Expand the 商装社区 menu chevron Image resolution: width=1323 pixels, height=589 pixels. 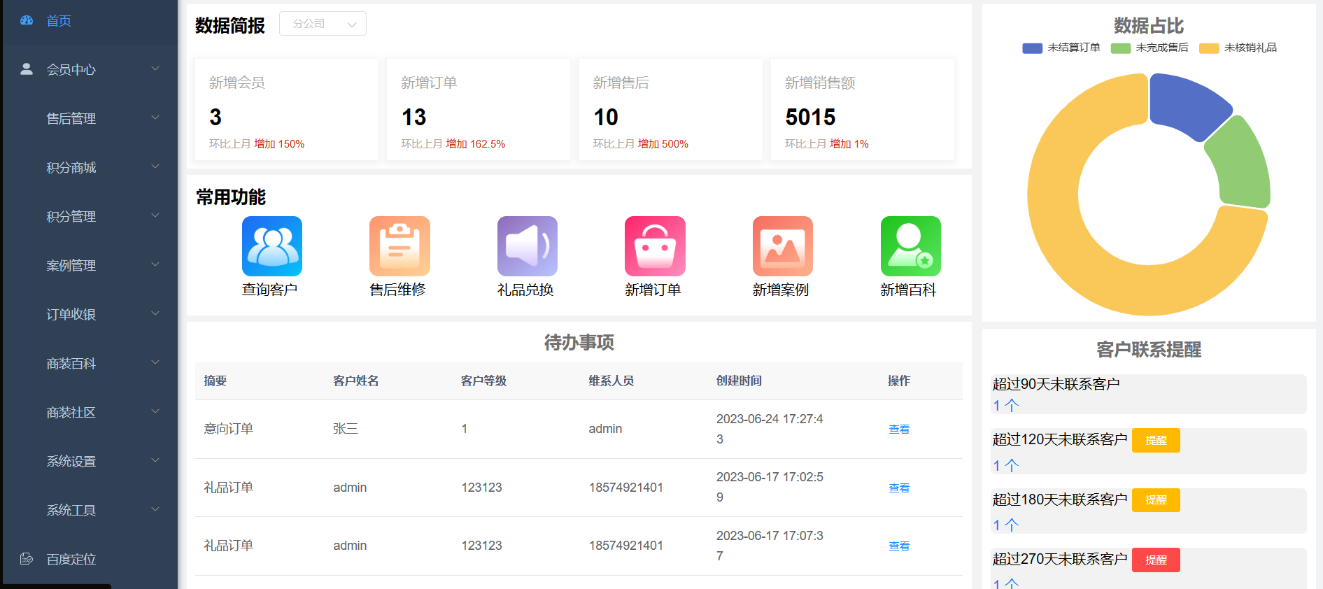(155, 411)
